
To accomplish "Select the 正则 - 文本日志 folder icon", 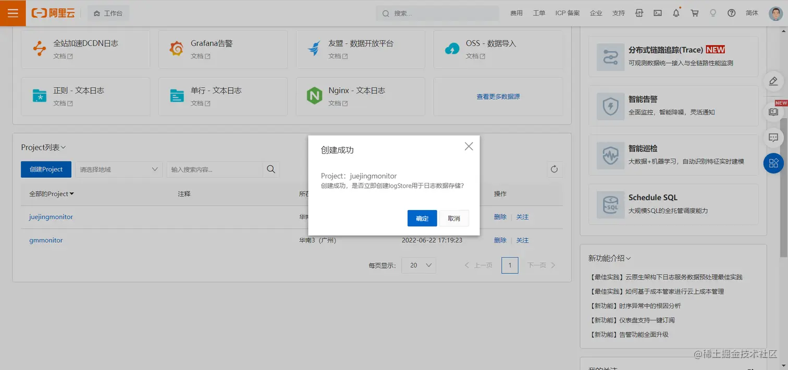I will [x=40, y=96].
